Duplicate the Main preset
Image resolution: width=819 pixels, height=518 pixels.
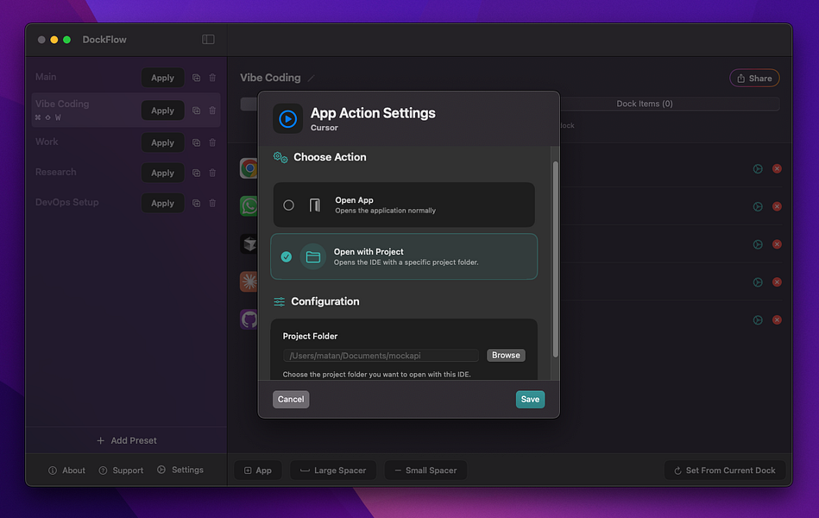click(197, 78)
